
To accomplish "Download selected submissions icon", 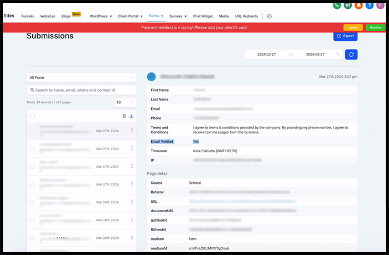I will pos(132,116).
